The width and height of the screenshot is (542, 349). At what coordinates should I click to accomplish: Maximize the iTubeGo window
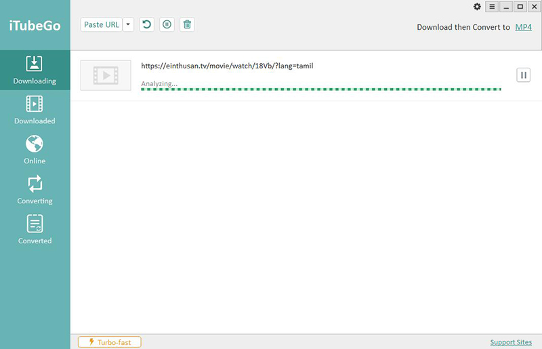(520, 7)
